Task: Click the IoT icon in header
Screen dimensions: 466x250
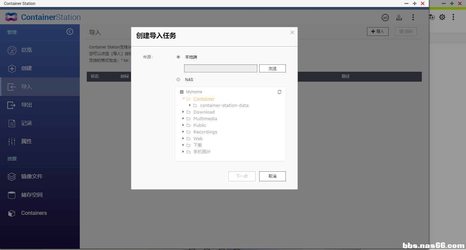Action: coord(385,18)
